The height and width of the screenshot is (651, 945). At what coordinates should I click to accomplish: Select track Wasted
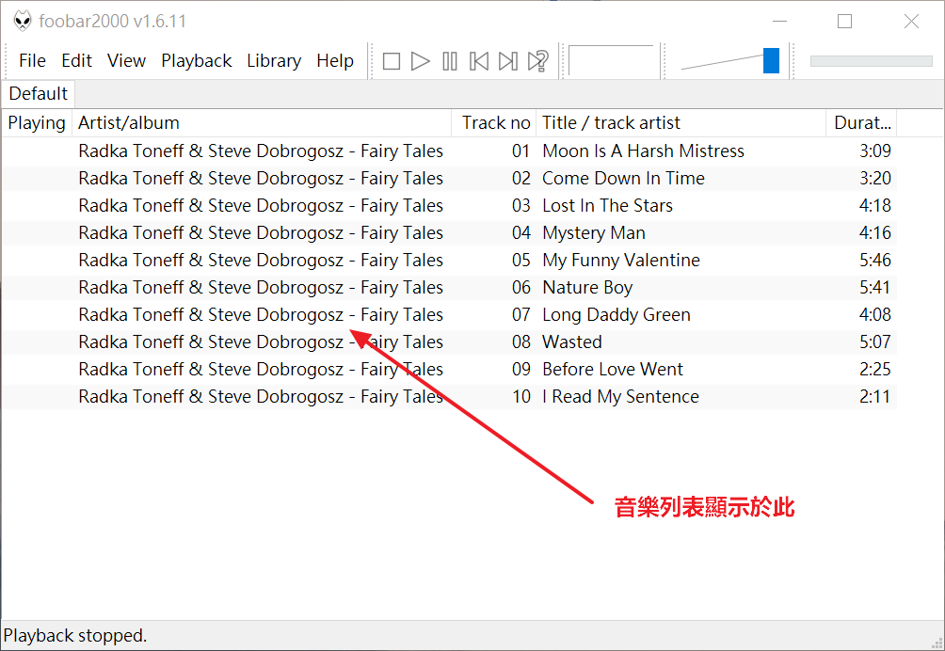(449, 342)
